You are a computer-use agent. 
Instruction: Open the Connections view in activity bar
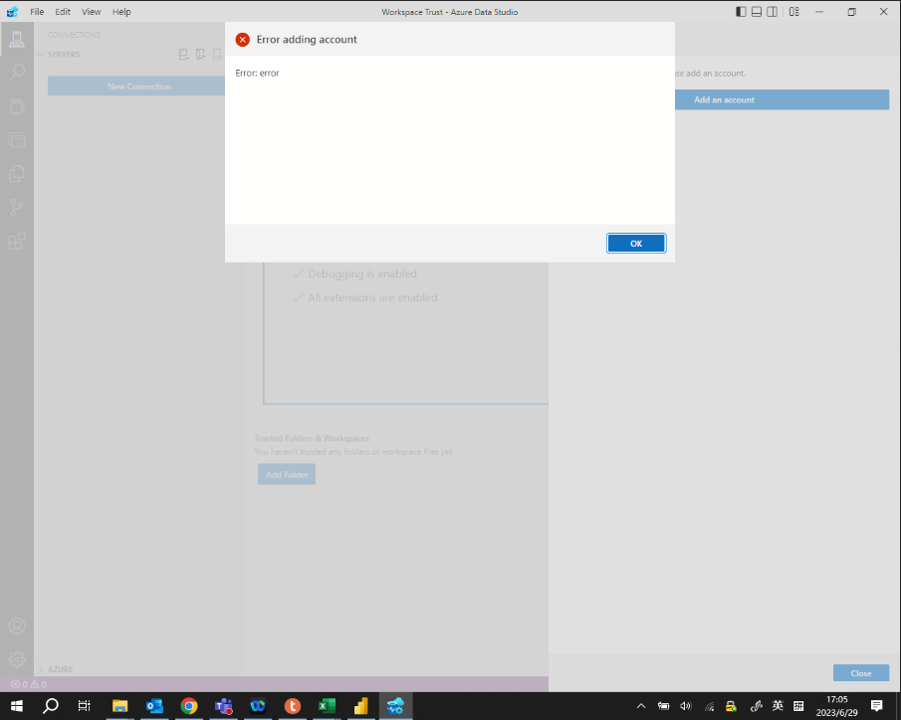(17, 39)
